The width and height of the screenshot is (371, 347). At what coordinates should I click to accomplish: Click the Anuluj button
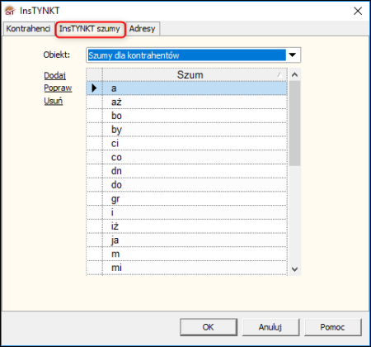(x=270, y=327)
